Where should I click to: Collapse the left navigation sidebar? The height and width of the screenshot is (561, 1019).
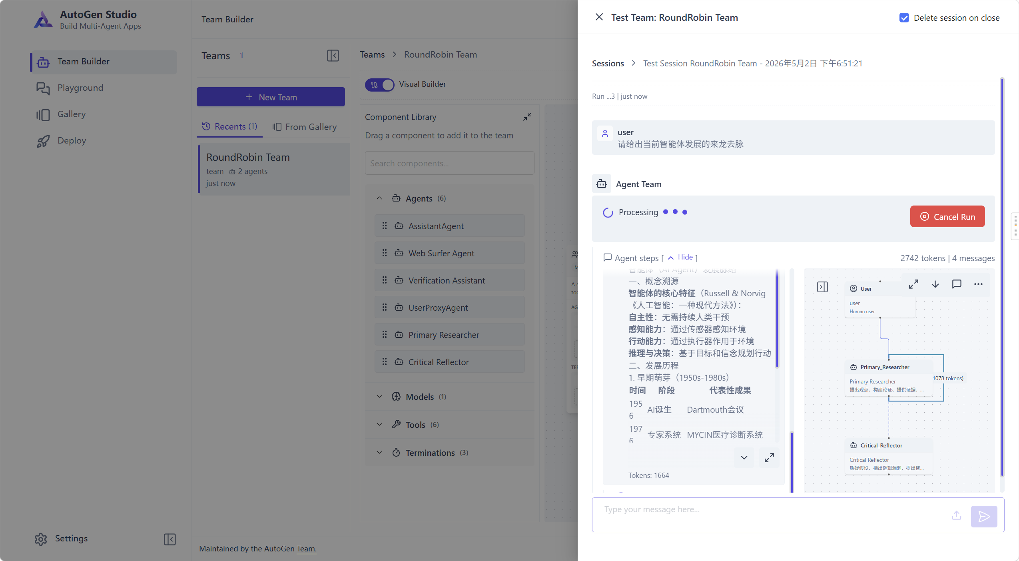pos(170,539)
